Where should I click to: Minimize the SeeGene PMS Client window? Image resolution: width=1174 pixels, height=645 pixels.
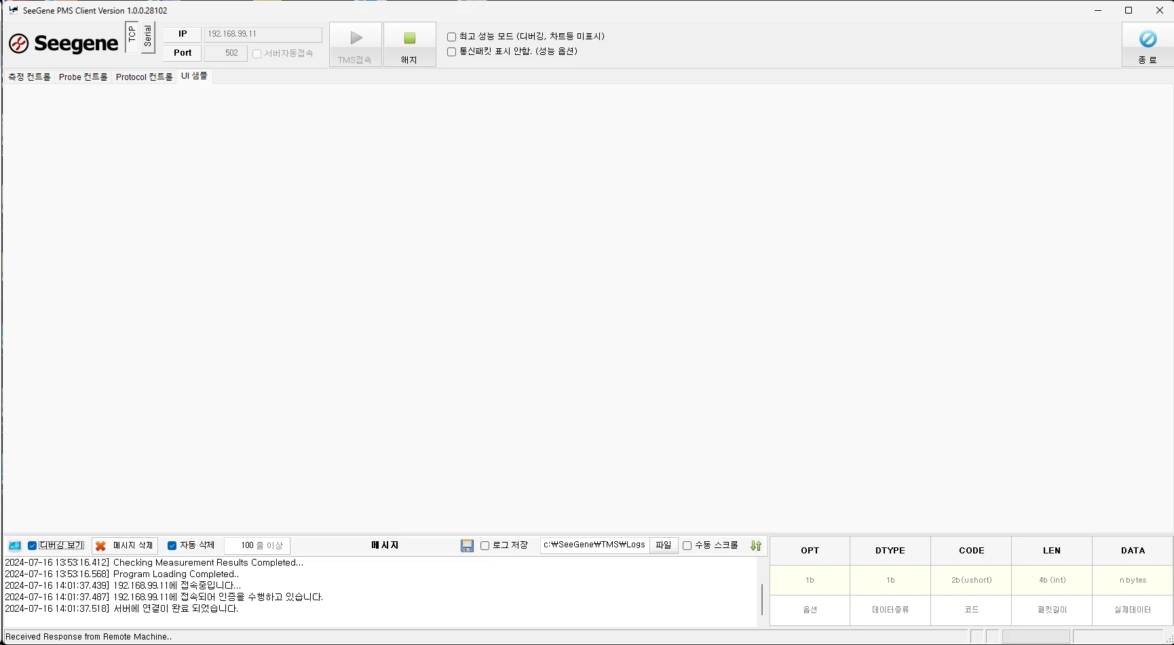1097,10
